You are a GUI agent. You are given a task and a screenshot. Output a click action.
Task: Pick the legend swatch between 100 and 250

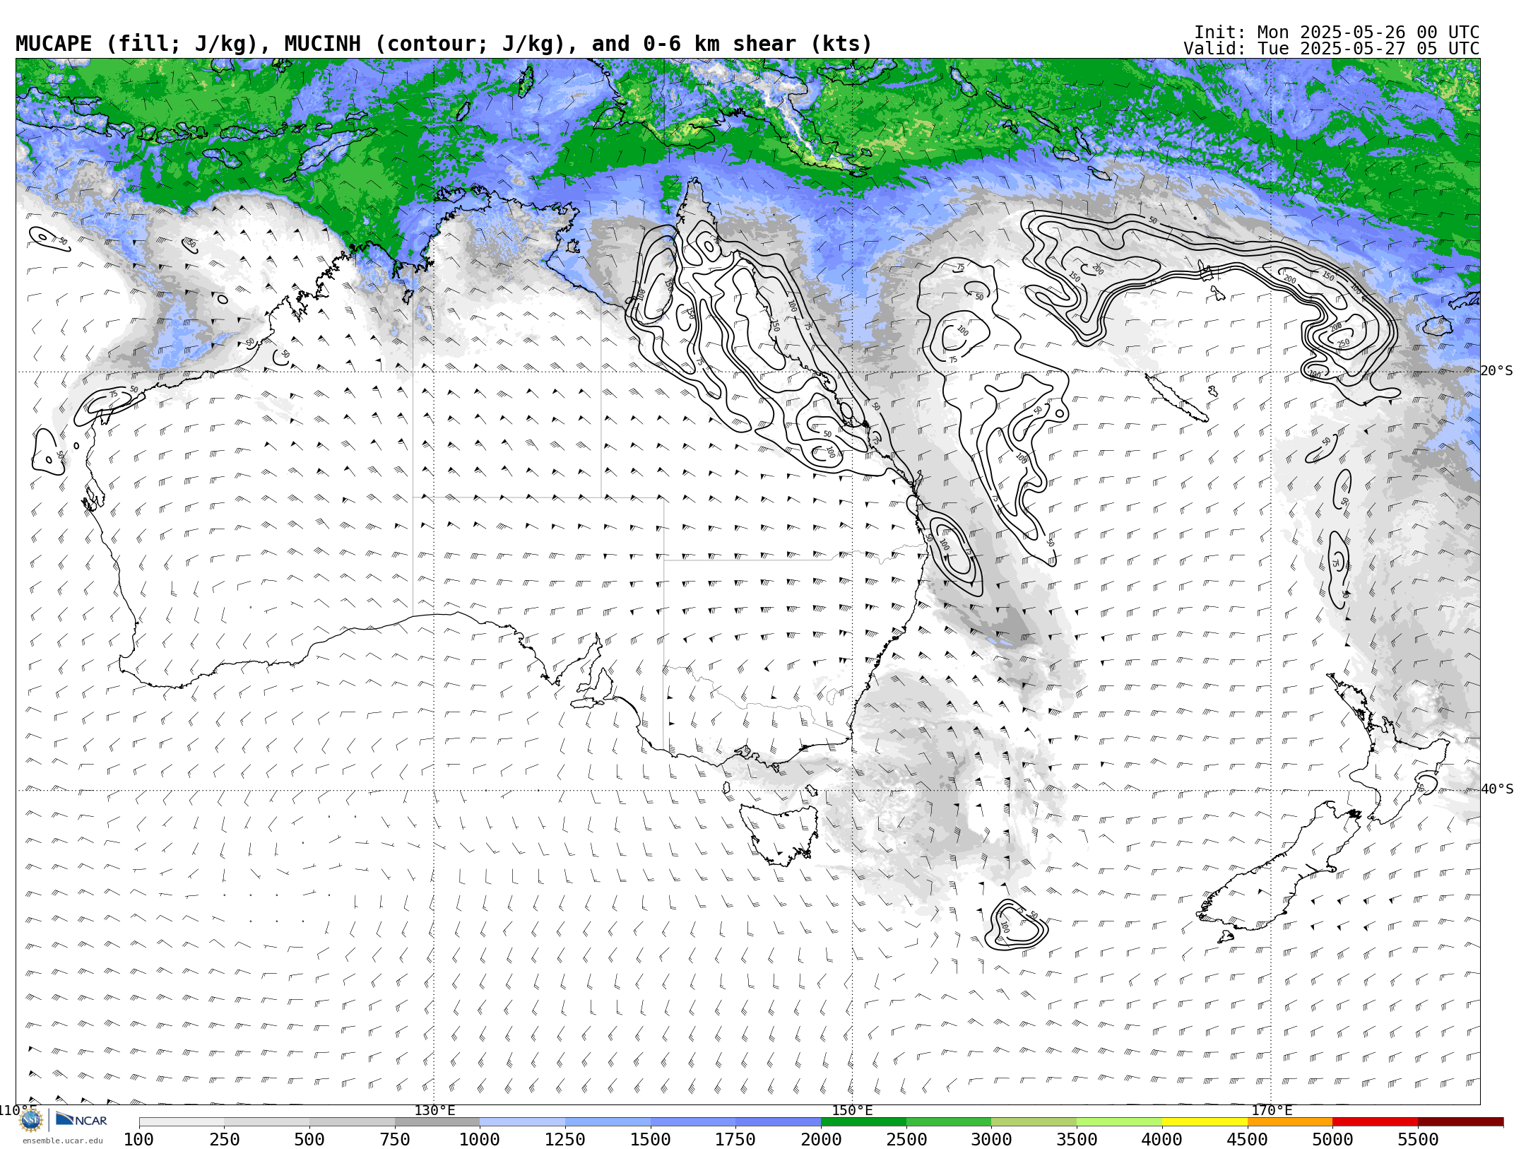click(182, 1121)
